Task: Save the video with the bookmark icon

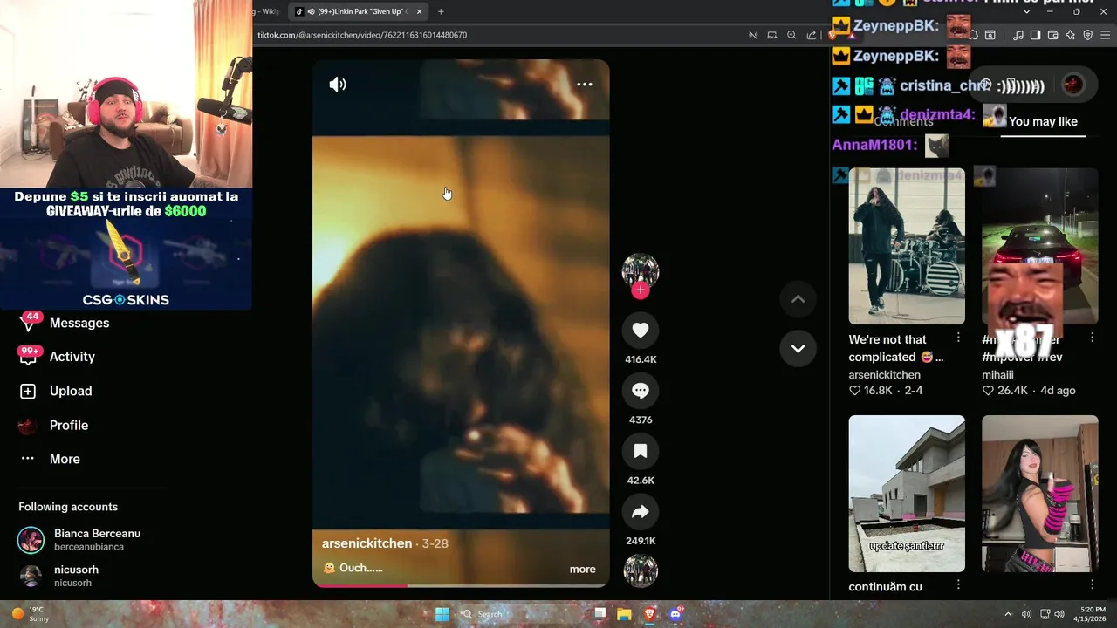Action: [641, 450]
